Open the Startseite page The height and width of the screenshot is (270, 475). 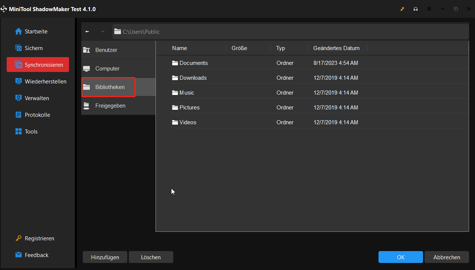36,32
